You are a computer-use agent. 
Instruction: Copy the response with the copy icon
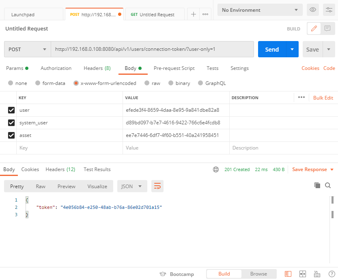(x=317, y=185)
